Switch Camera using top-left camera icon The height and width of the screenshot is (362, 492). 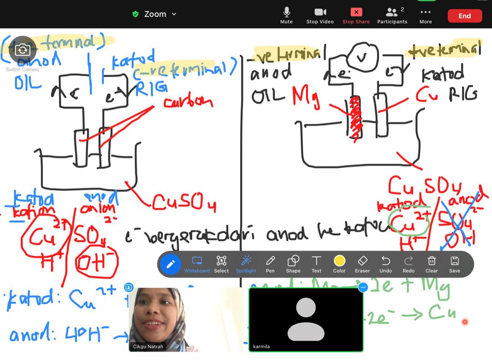pyautogui.click(x=22, y=50)
